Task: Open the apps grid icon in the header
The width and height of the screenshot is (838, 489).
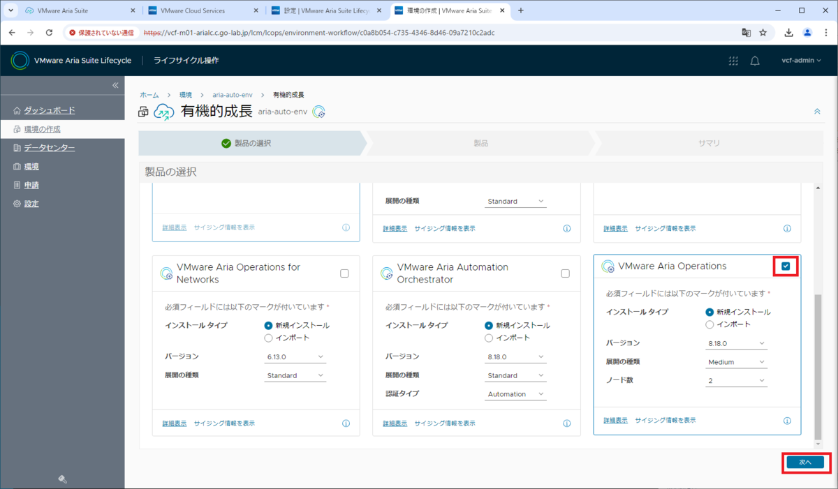Action: 733,61
